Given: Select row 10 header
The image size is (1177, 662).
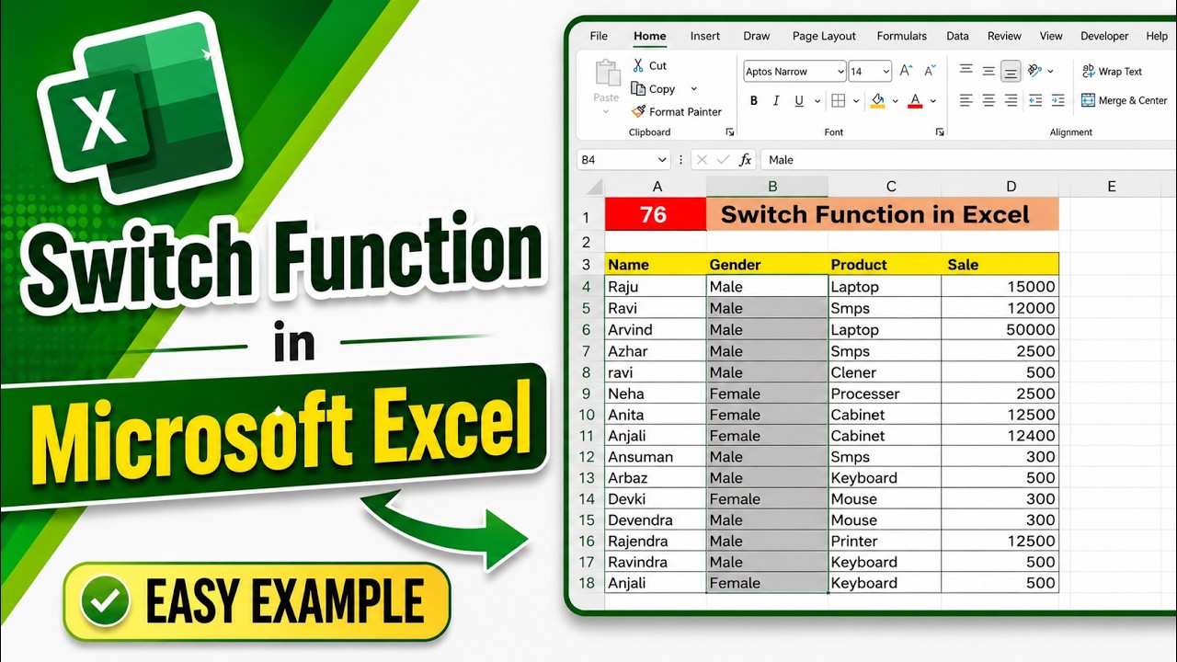Looking at the screenshot, I should 587,415.
